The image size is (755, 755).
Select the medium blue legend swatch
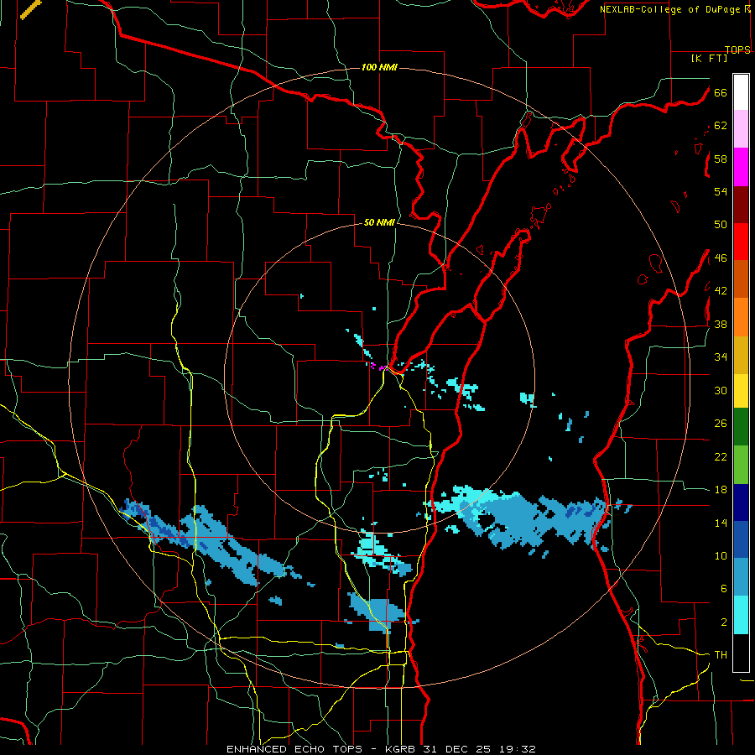741,539
